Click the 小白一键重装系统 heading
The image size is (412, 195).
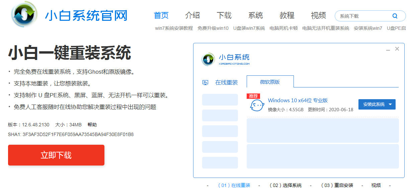pos(69,53)
